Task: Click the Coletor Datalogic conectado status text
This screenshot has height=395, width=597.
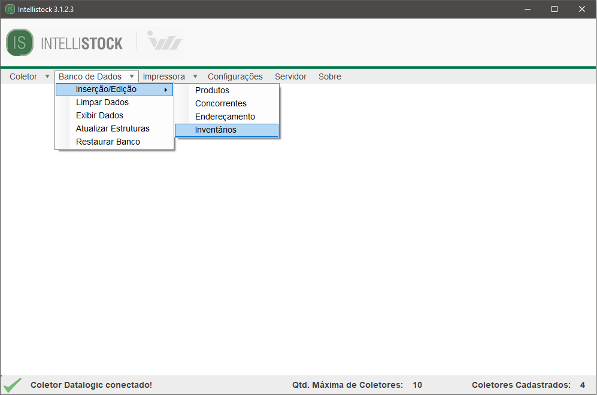Action: [x=91, y=385]
